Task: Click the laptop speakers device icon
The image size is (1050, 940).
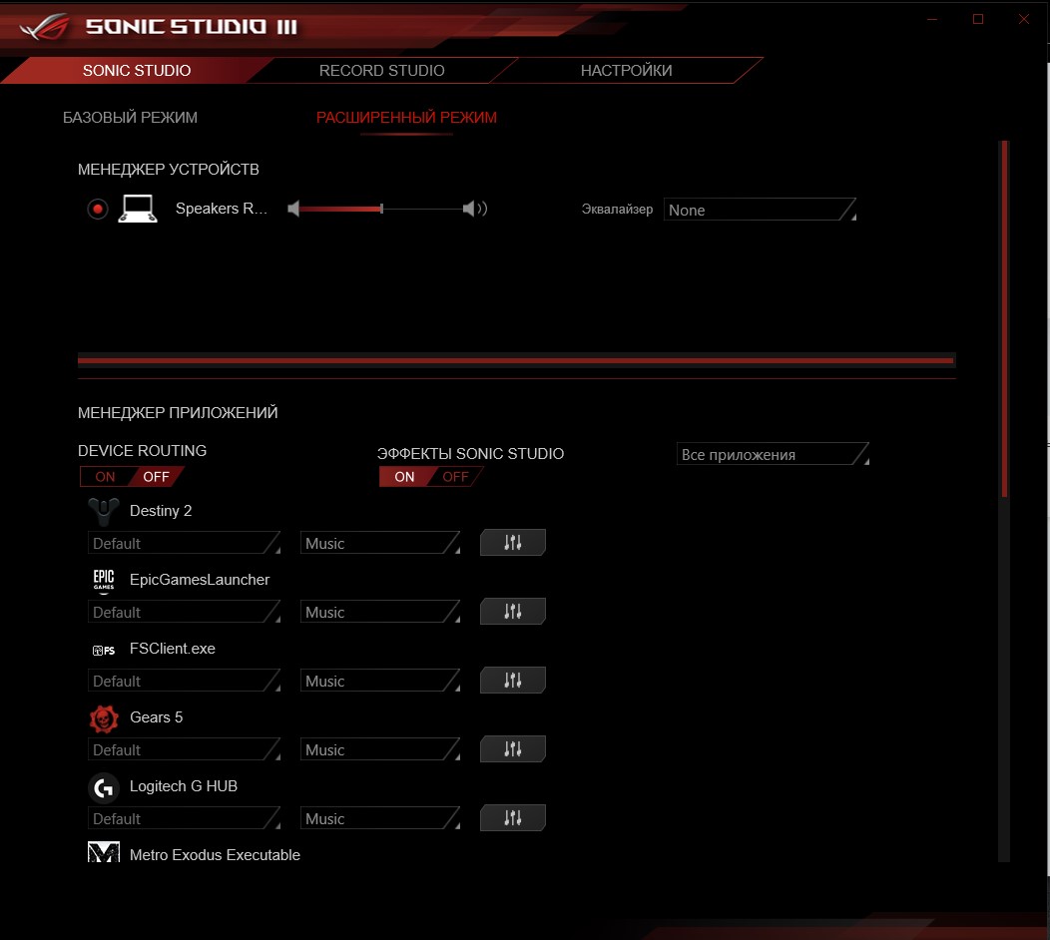Action: pyautogui.click(x=138, y=209)
